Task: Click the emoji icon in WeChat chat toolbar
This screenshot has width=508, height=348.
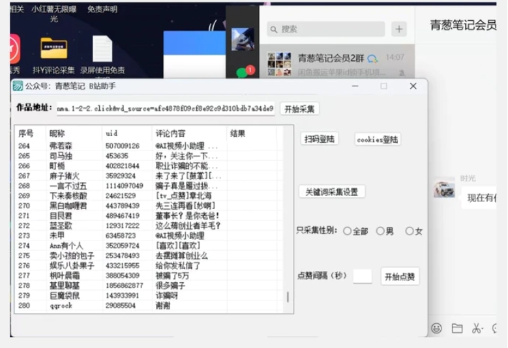Action: [x=436, y=328]
